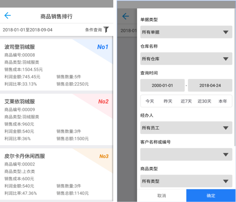Choose the 近7天 date range
Screen dimensions: 236x202
click(186, 101)
